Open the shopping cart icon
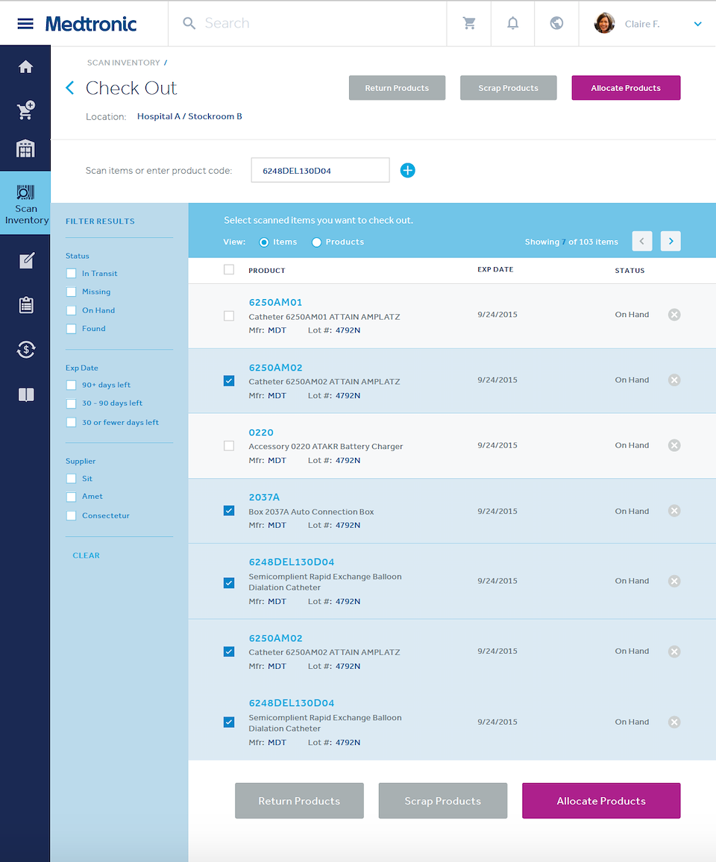716x862 pixels. pyautogui.click(x=469, y=23)
